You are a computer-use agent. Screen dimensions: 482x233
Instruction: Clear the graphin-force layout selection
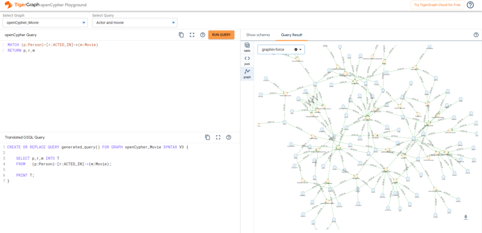pos(296,49)
